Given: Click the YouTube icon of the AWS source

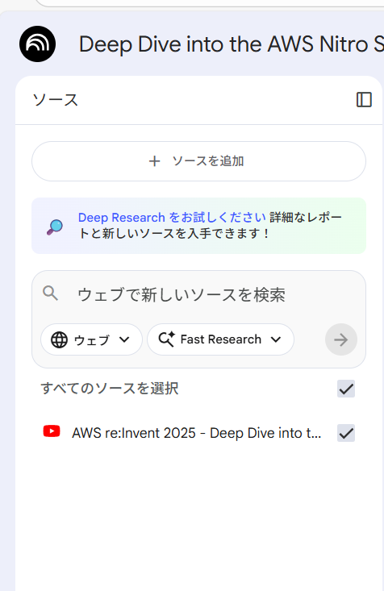Looking at the screenshot, I should (x=52, y=431).
